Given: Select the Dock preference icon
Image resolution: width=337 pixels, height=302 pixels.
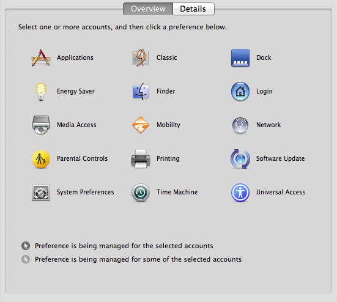Looking at the screenshot, I should click(x=240, y=58).
